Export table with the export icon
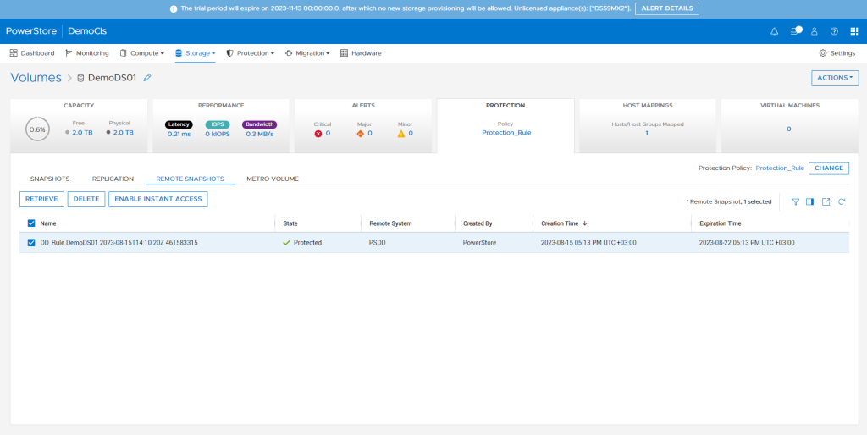 point(826,201)
